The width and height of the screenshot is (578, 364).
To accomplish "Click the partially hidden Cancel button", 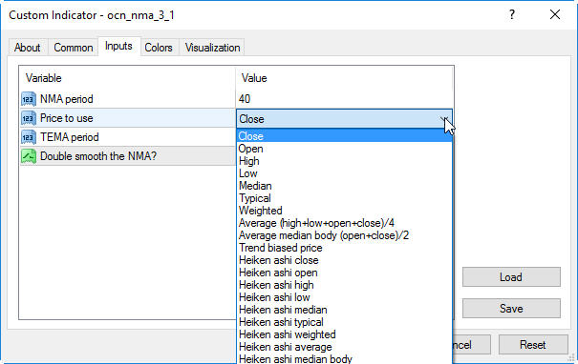I will click(471, 345).
